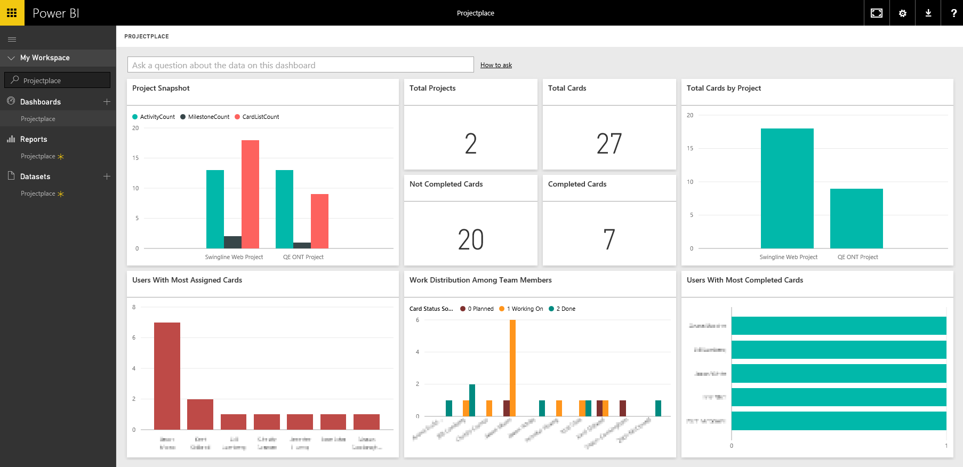Viewport: 963px width, 467px height.
Task: Open the How to ask link
Action: point(496,65)
